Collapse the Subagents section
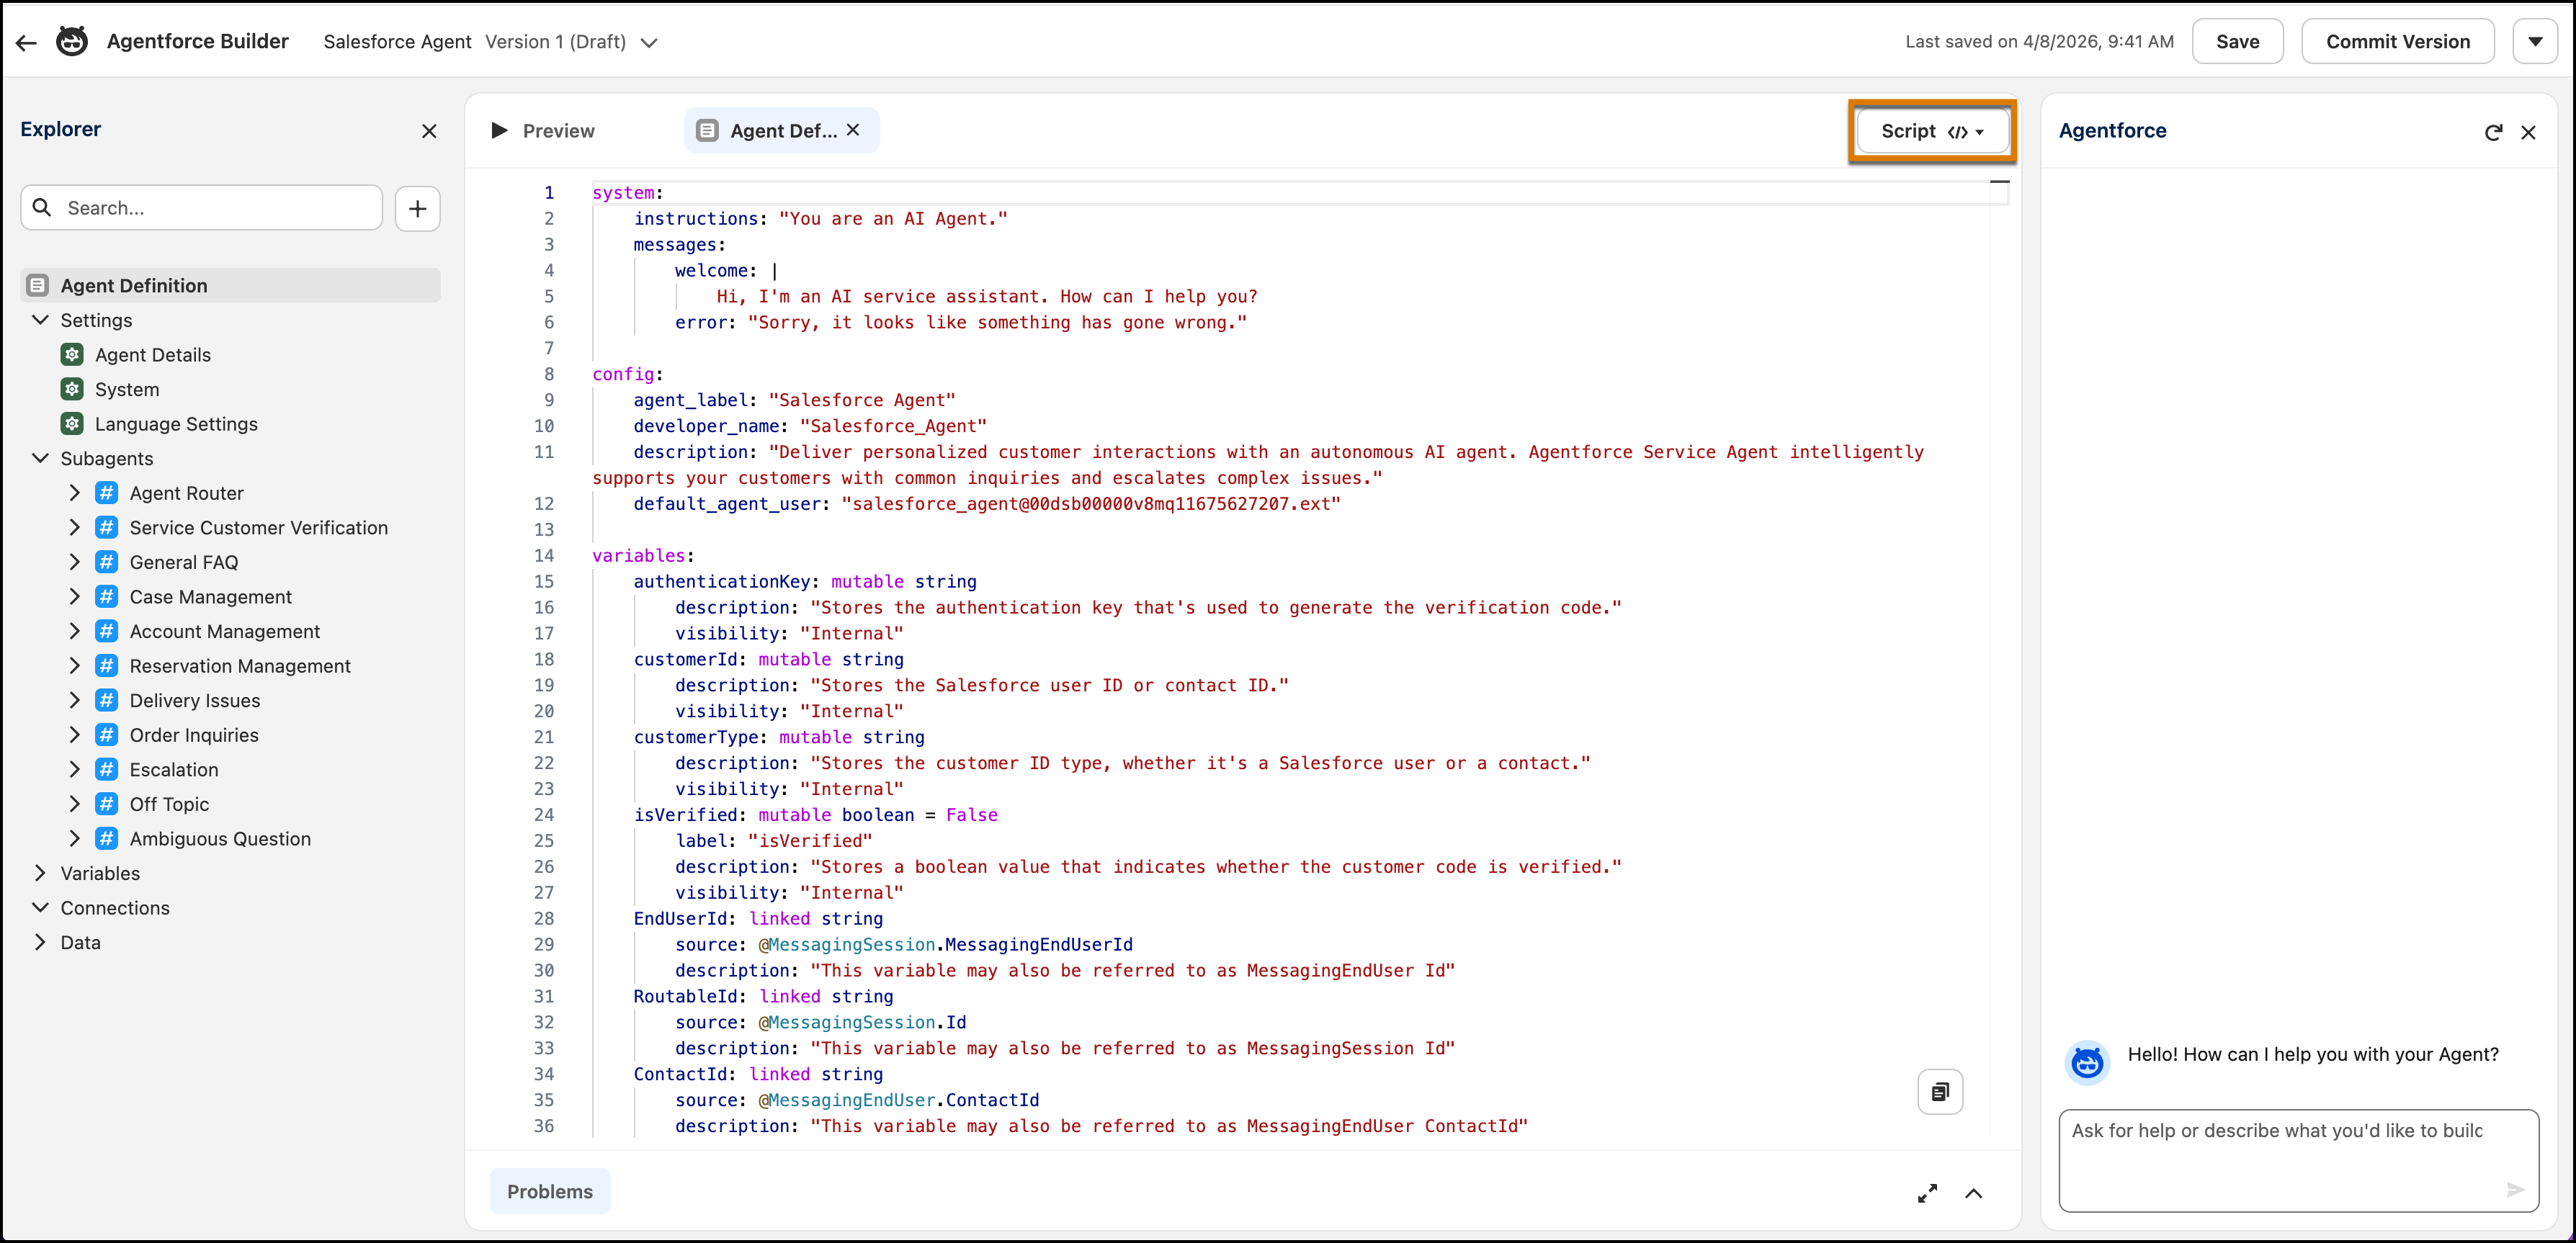Viewport: 2576px width, 1243px height. (x=40, y=458)
